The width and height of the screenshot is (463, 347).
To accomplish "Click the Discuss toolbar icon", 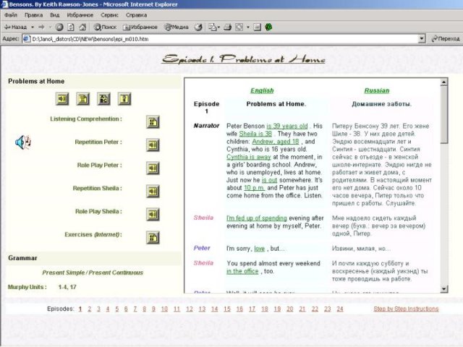I will point(258,27).
